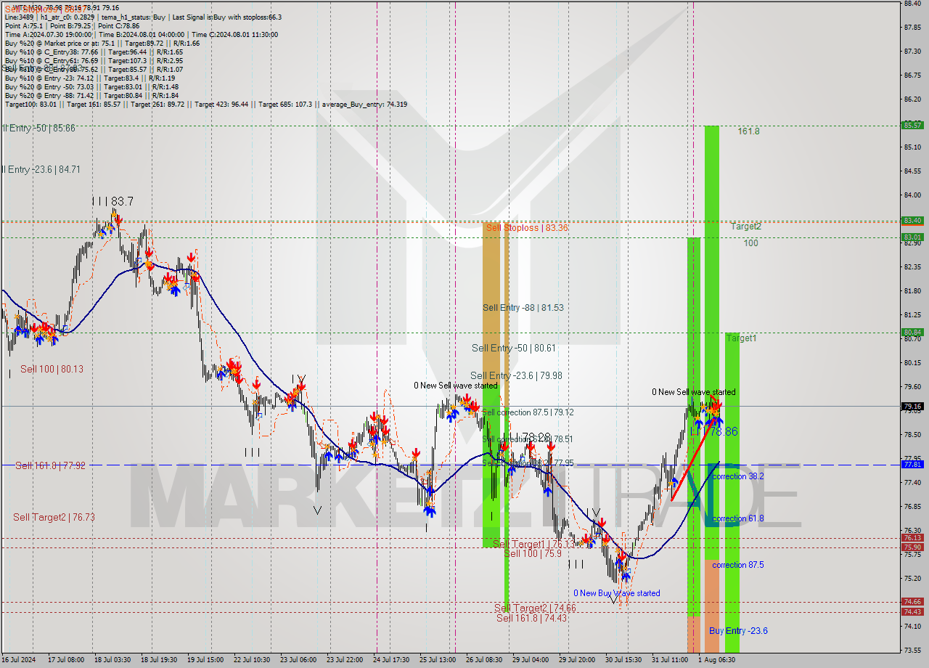Select the Entry -50 | 85.66 label
The height and width of the screenshot is (668, 929).
pos(38,129)
